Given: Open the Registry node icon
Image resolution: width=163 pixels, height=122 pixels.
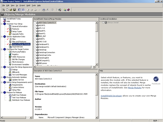Looking at the screenshot, I should 10,54.
